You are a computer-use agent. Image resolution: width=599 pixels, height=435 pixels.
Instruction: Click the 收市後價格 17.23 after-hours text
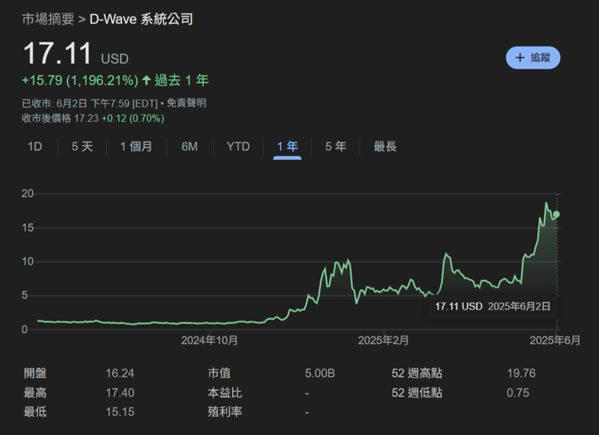coord(61,118)
